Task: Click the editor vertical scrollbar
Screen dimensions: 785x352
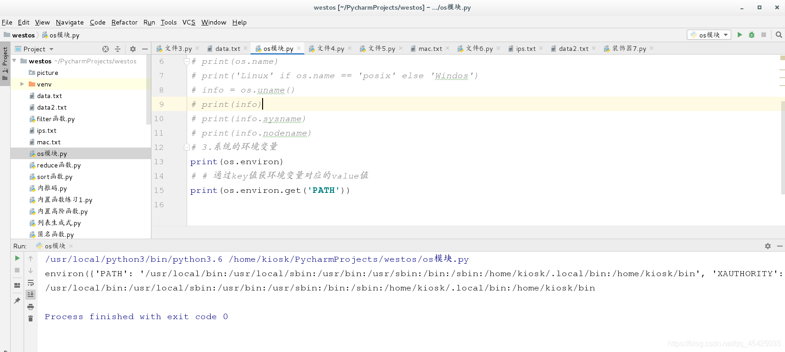Action: pyautogui.click(x=783, y=148)
